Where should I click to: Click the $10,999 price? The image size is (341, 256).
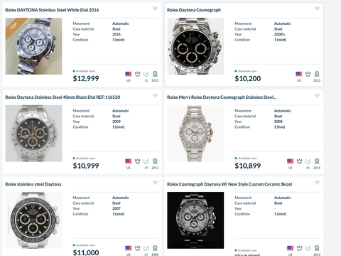pyautogui.click(x=86, y=166)
